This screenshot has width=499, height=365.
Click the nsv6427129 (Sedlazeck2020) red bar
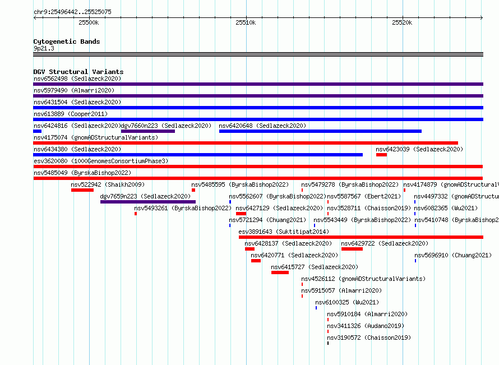241,214
